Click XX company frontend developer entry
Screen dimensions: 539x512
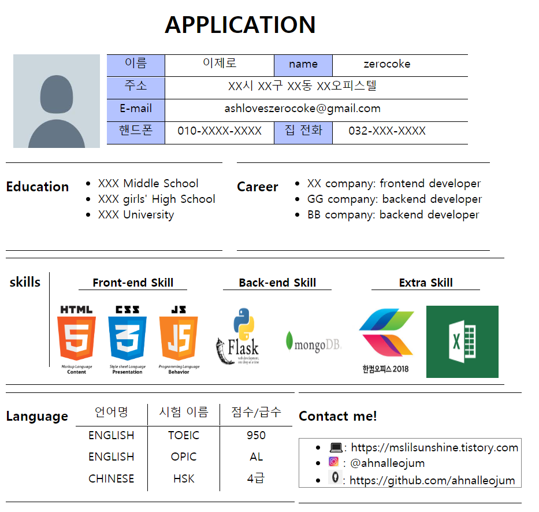(394, 184)
